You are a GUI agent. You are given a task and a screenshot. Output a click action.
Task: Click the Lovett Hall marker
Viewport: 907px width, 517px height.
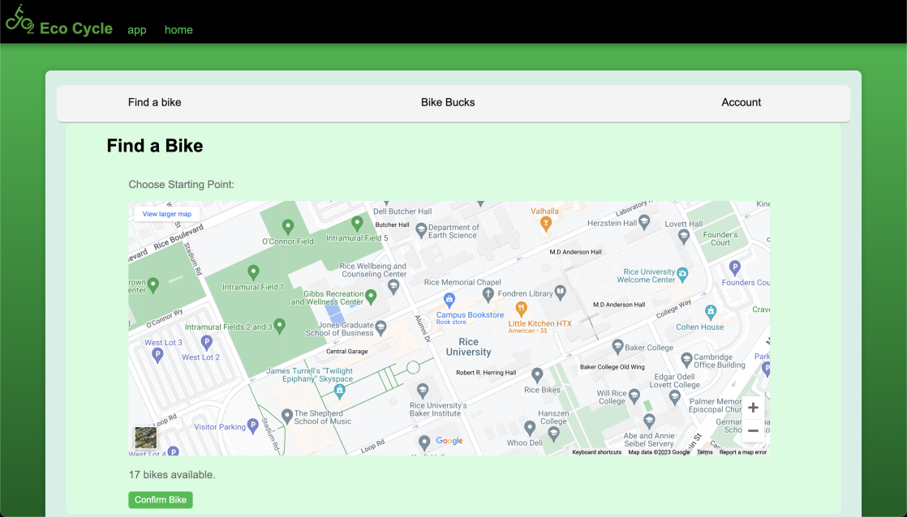pos(684,236)
